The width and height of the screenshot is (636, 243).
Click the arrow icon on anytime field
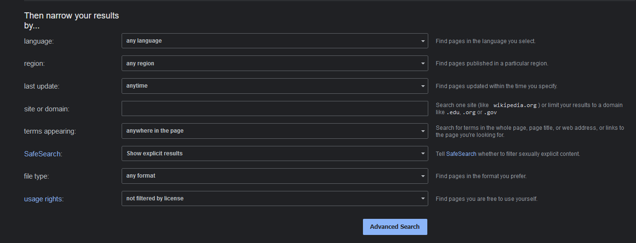pos(423,86)
